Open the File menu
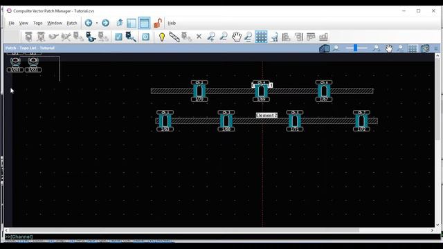Screen dimensions: 443x249 click(x=11, y=23)
